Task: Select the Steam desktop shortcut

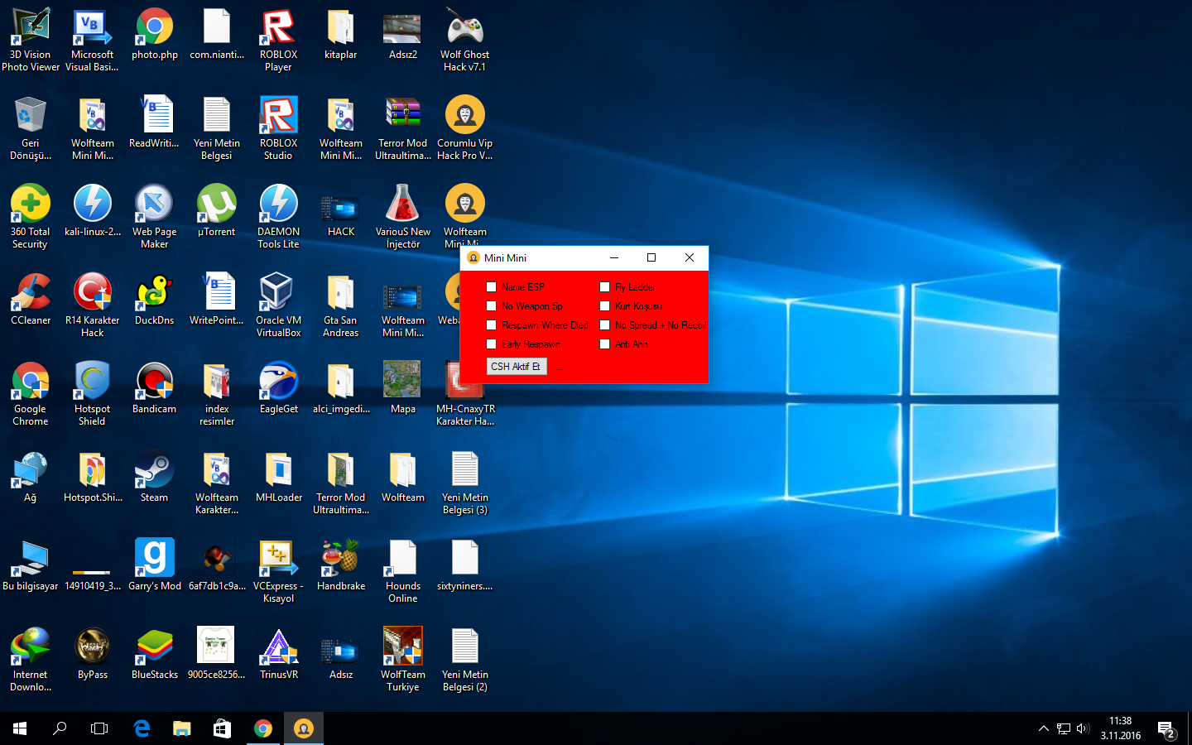Action: (x=155, y=477)
